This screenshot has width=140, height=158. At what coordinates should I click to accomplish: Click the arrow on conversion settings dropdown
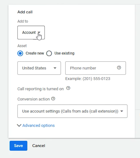[x=122, y=111]
